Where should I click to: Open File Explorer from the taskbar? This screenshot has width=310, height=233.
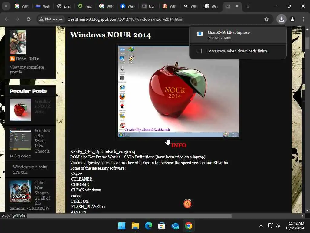(135, 226)
